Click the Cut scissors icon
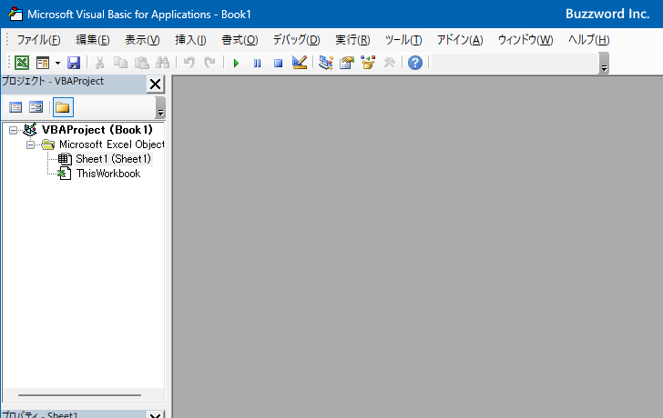 pyautogui.click(x=99, y=63)
